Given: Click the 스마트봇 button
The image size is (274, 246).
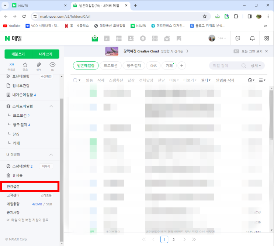Looking at the screenshot, I should (46, 195).
